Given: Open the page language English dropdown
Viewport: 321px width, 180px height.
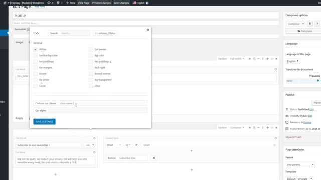Looking at the screenshot, I should click(292, 61).
